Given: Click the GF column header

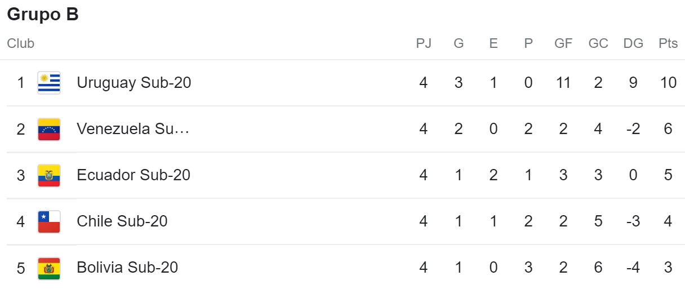Looking at the screenshot, I should [x=563, y=43].
